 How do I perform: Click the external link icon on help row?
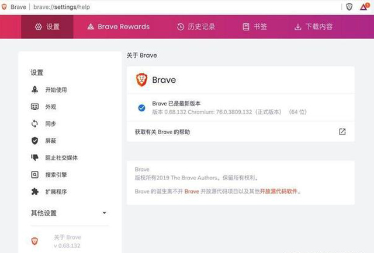[x=342, y=132]
